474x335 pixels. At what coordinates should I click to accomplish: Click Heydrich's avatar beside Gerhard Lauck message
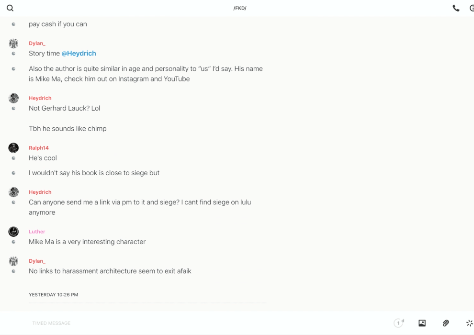13,98
